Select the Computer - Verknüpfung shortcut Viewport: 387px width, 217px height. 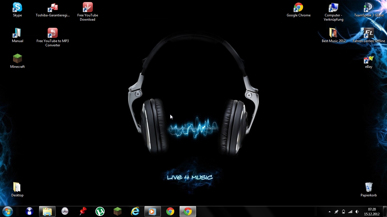click(333, 8)
